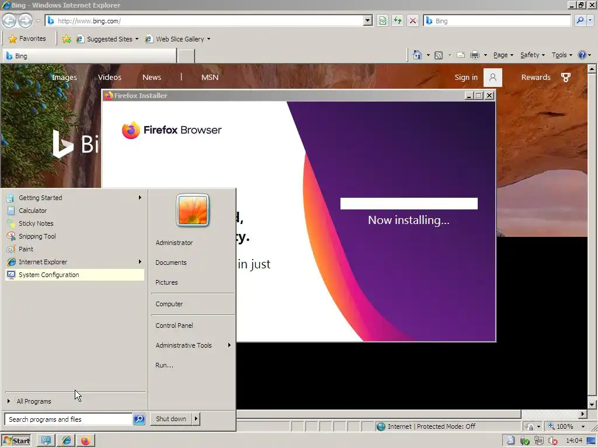Select the Bing browser tab
This screenshot has height=448, width=598.
pos(89,56)
